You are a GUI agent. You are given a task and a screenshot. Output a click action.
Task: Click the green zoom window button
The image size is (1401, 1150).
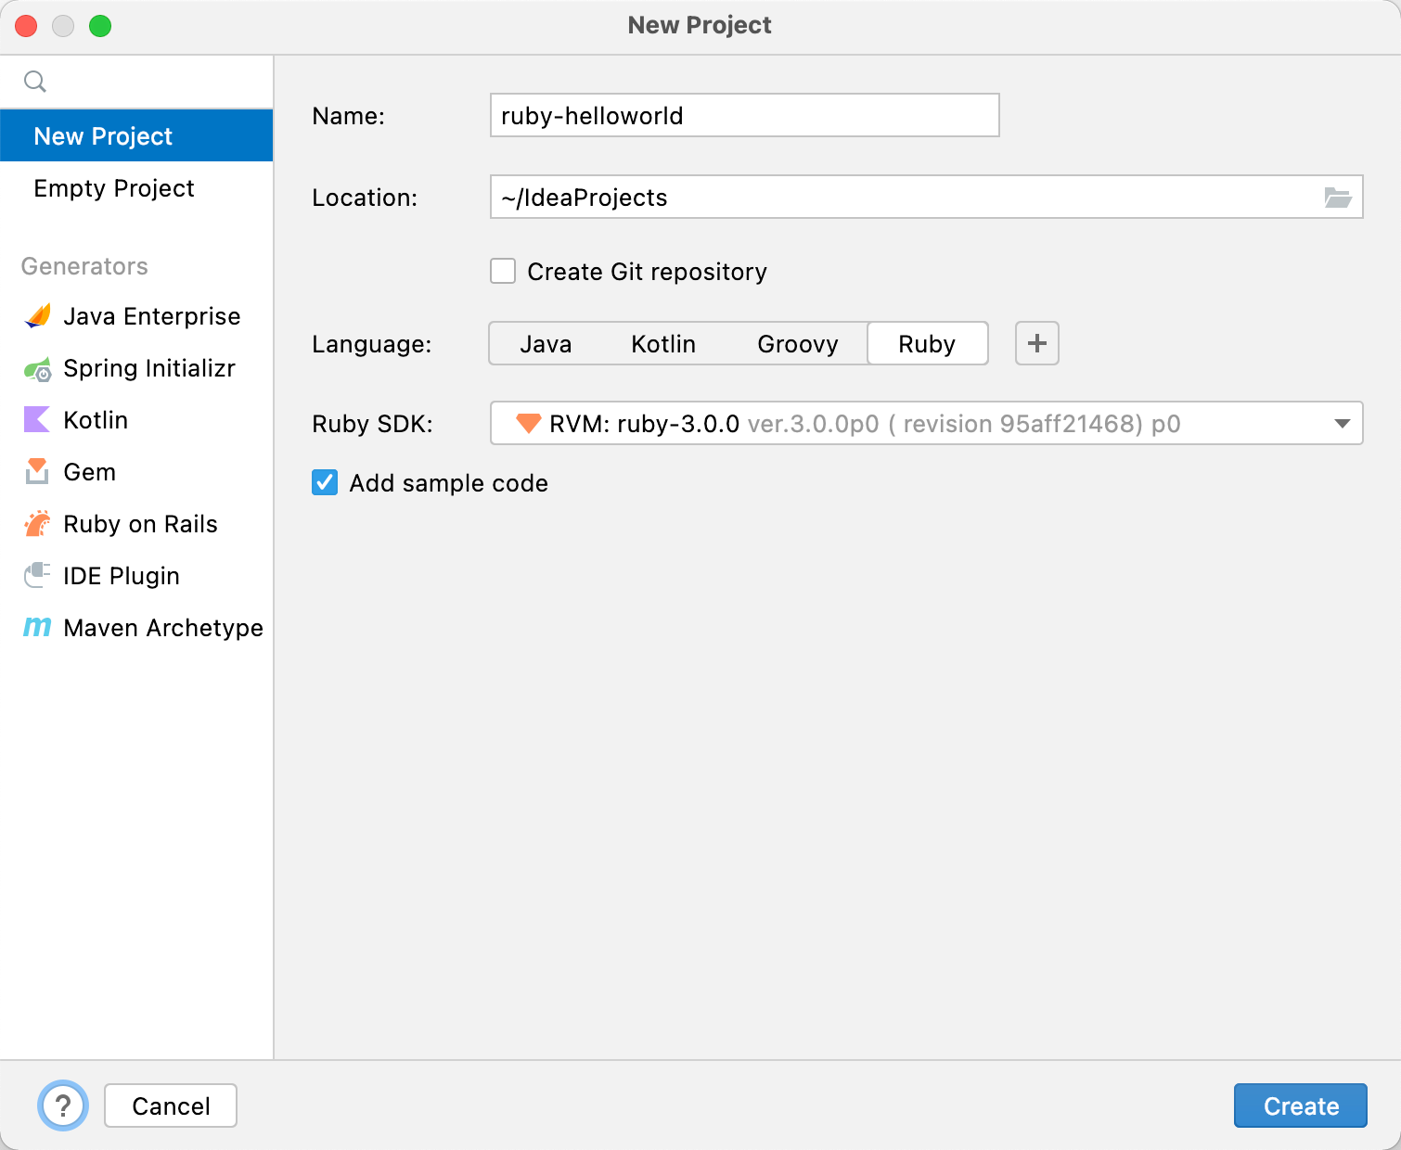[100, 26]
